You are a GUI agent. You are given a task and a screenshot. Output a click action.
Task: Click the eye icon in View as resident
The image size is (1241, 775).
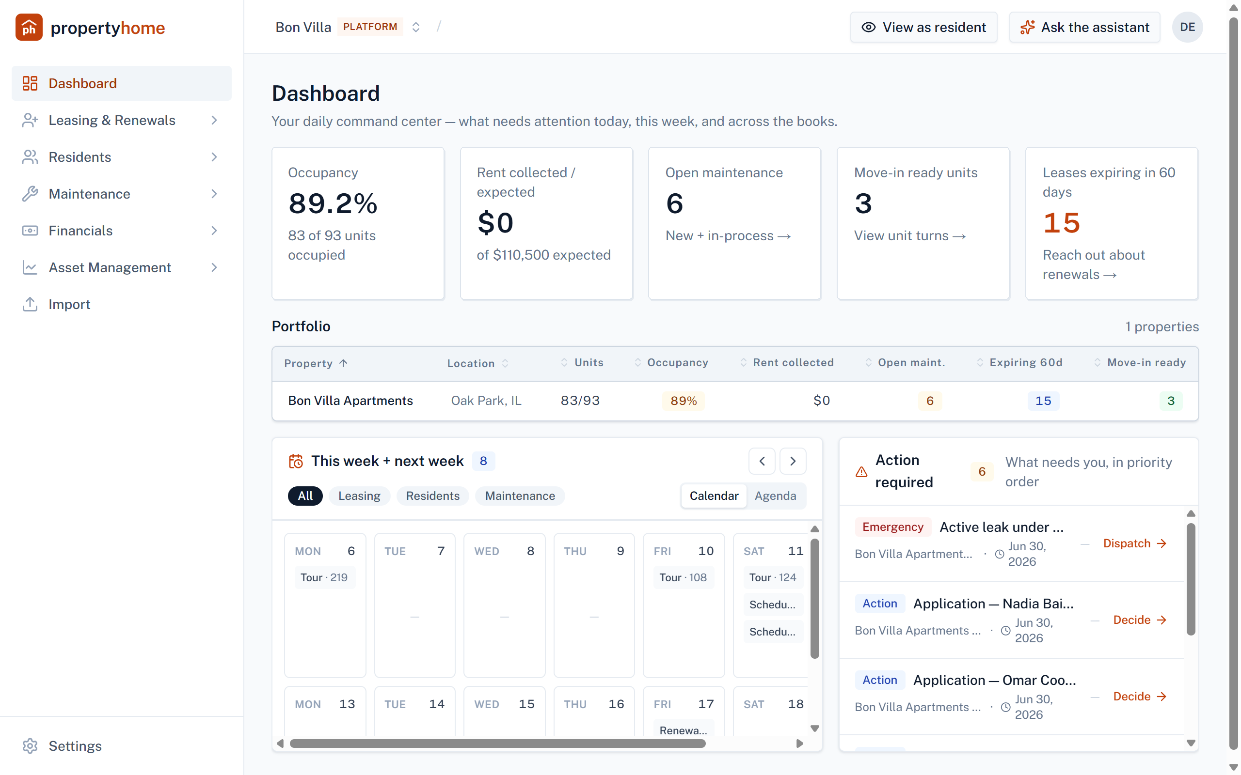pyautogui.click(x=868, y=27)
